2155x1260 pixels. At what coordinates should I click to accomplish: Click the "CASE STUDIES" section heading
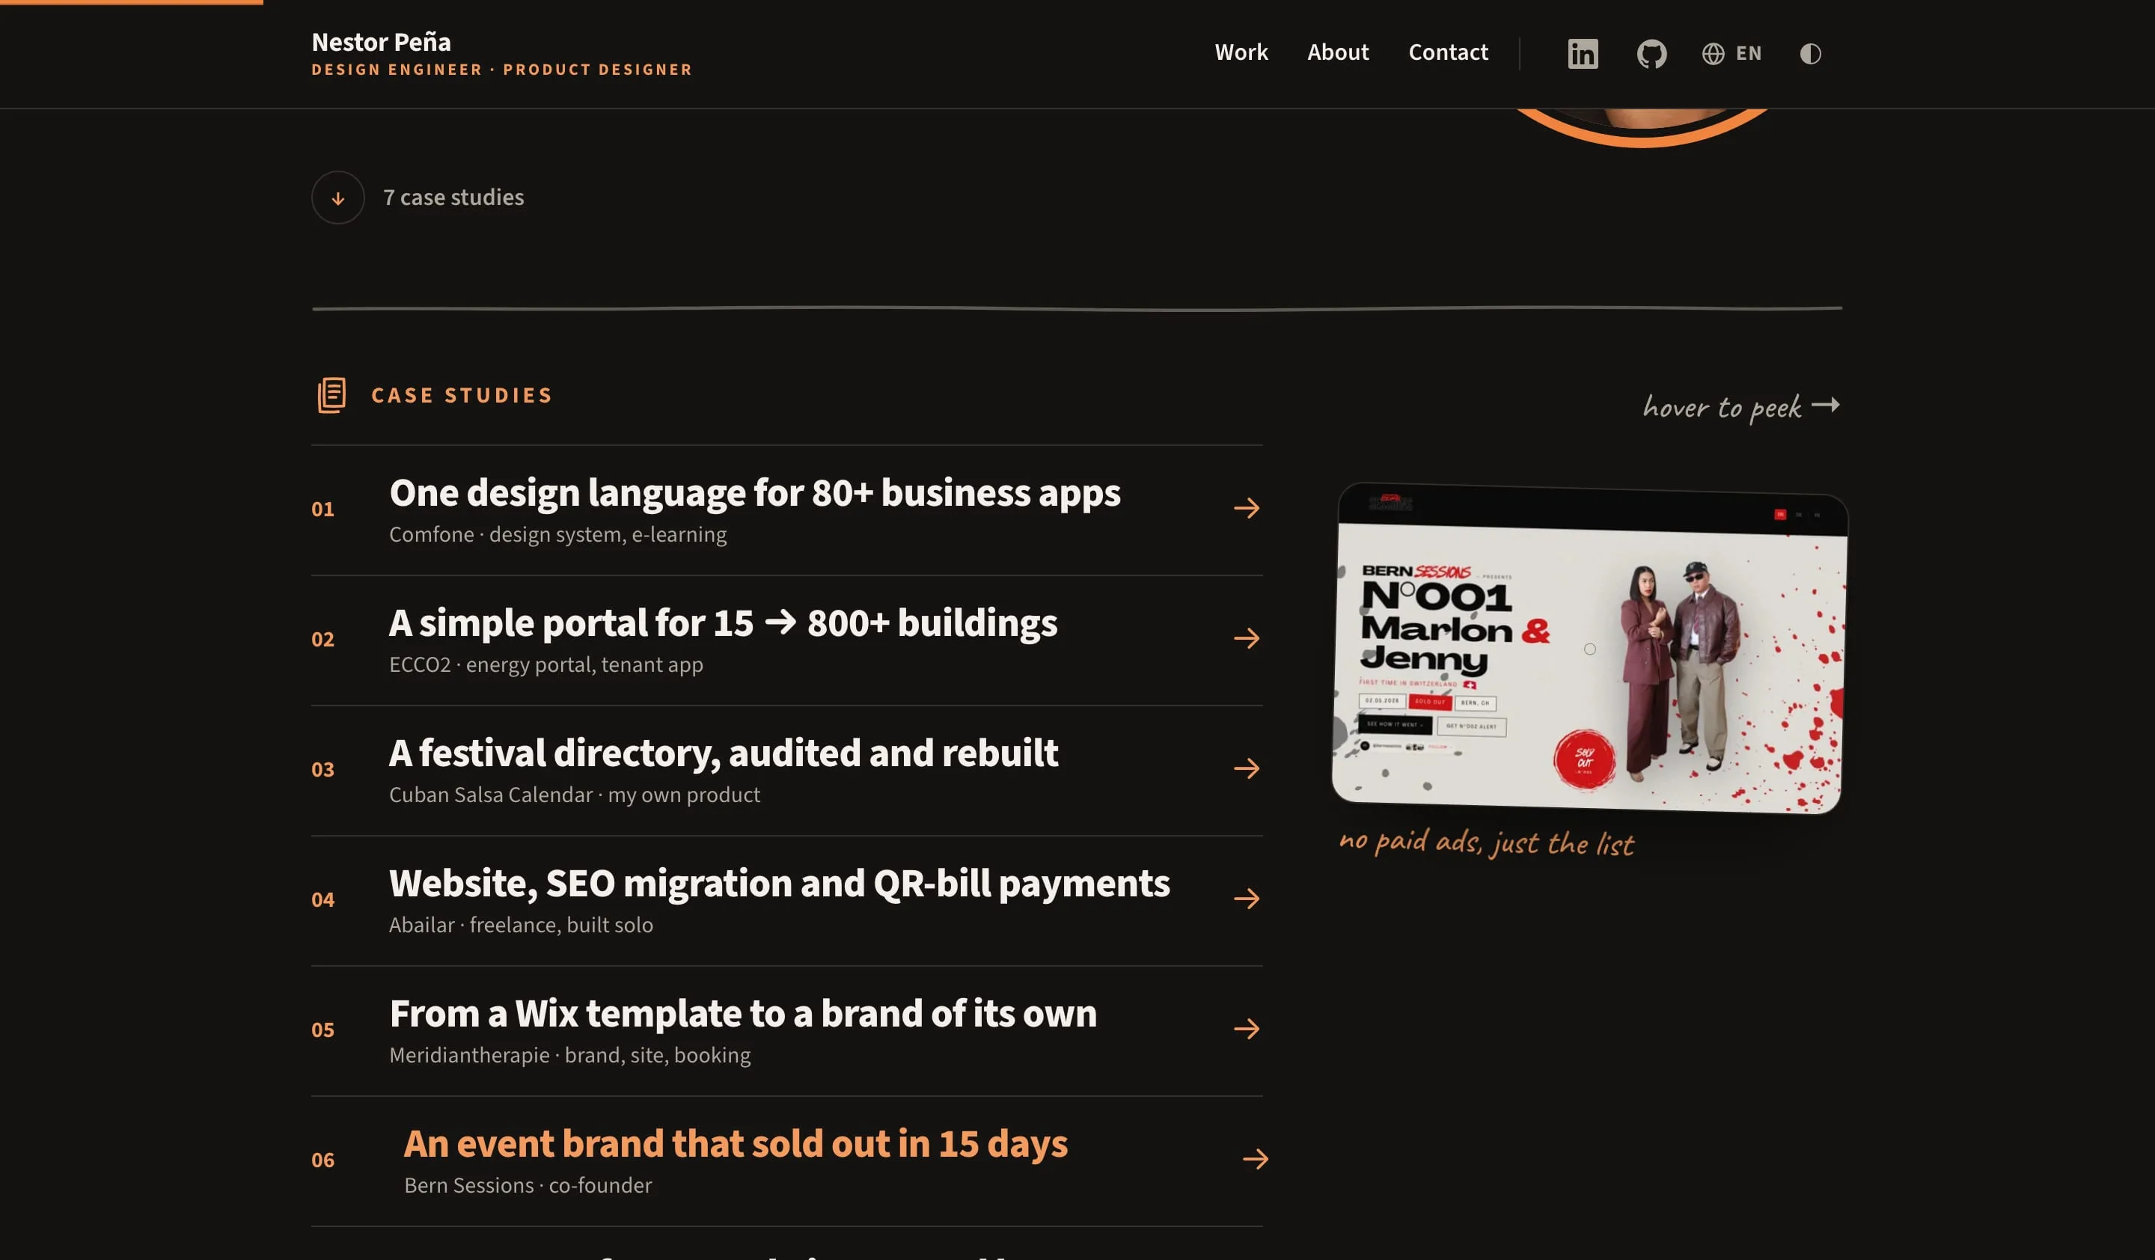tap(462, 395)
